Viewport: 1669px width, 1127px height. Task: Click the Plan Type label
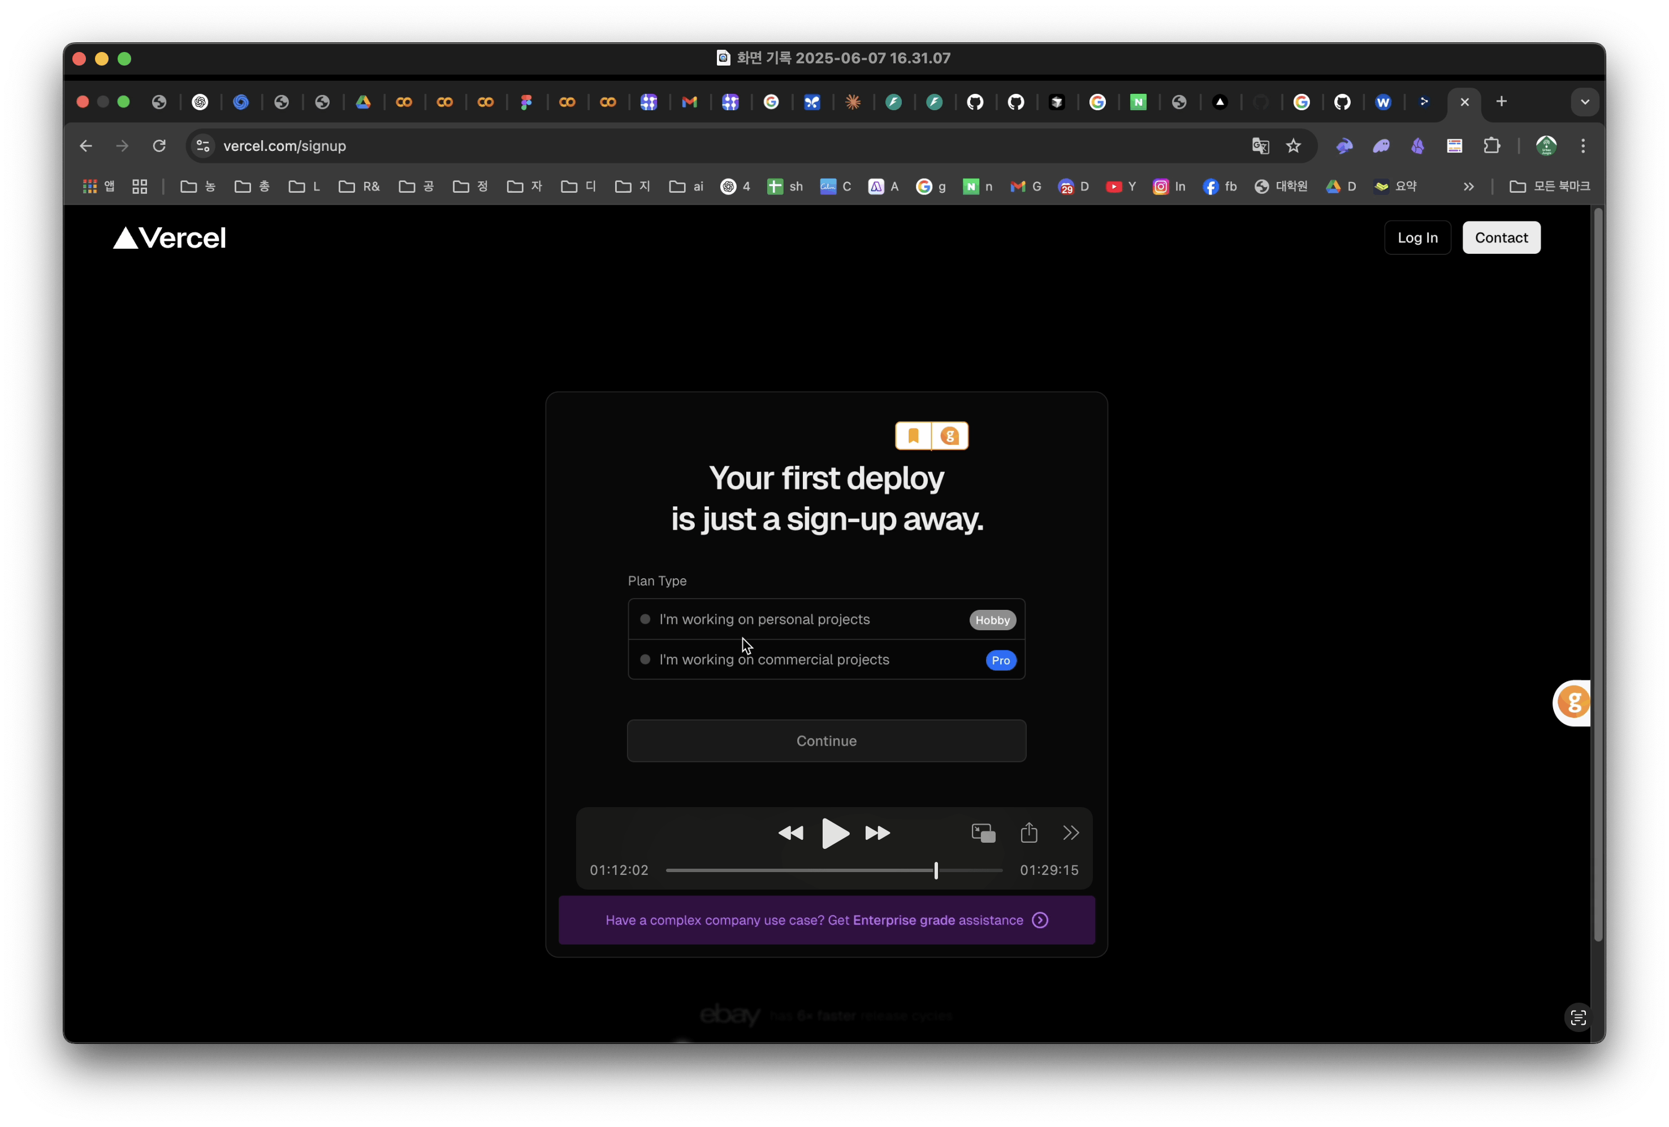657,580
